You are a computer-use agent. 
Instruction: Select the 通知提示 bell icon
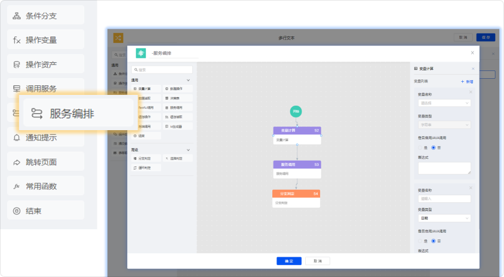pos(17,137)
